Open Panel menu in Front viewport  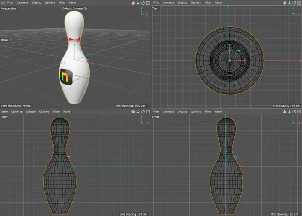[x=218, y=111]
